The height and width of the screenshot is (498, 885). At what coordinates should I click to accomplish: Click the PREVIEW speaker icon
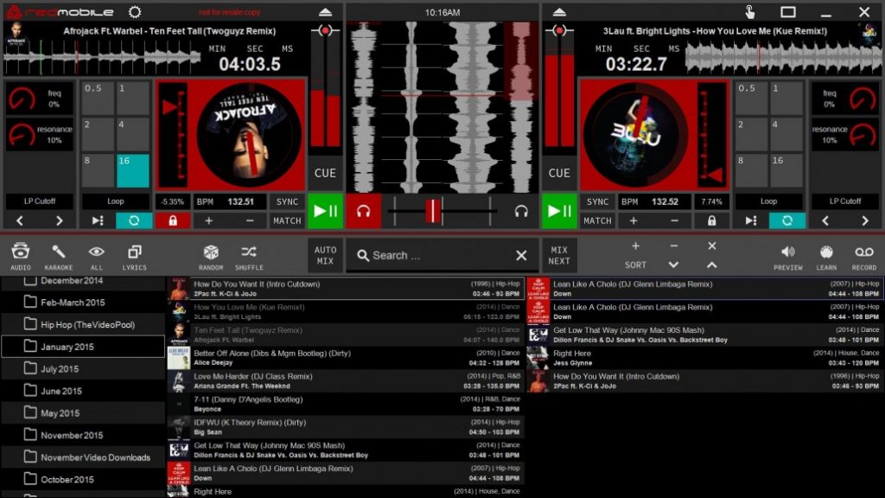(x=788, y=256)
